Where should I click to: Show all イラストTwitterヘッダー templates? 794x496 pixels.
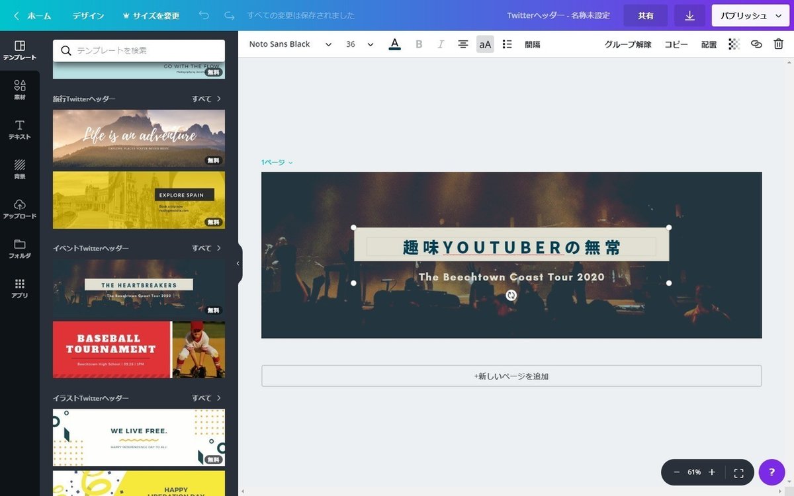pos(206,398)
